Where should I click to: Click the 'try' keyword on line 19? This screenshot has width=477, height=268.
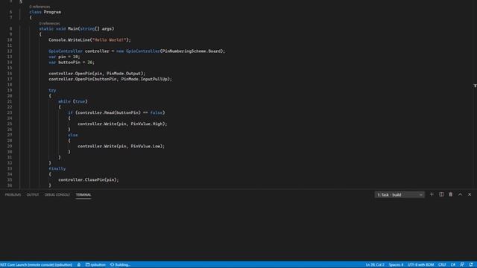pyautogui.click(x=52, y=90)
